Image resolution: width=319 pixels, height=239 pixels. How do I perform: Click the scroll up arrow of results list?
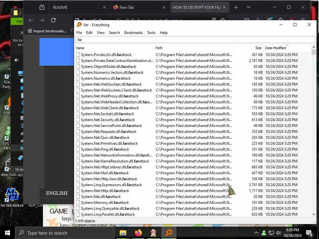tap(313, 47)
